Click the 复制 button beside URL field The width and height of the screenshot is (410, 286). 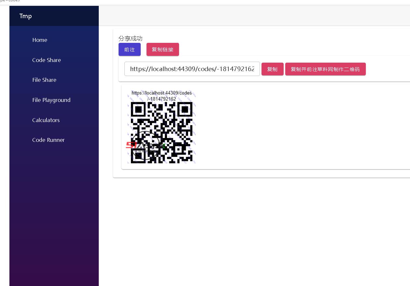(272, 69)
